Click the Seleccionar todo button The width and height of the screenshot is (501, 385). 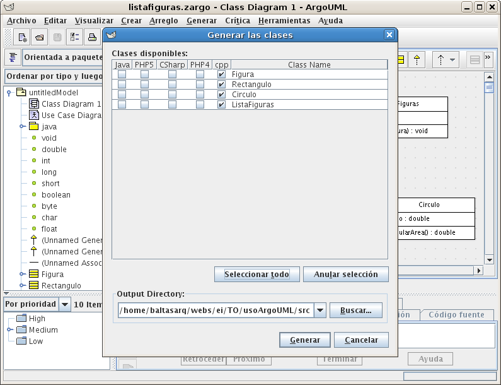[x=257, y=275]
